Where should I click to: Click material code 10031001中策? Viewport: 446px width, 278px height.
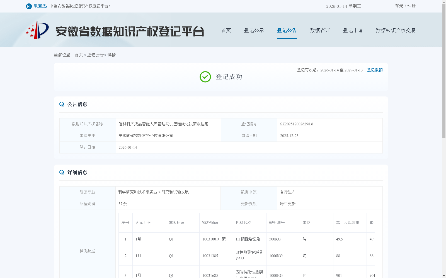(214, 239)
